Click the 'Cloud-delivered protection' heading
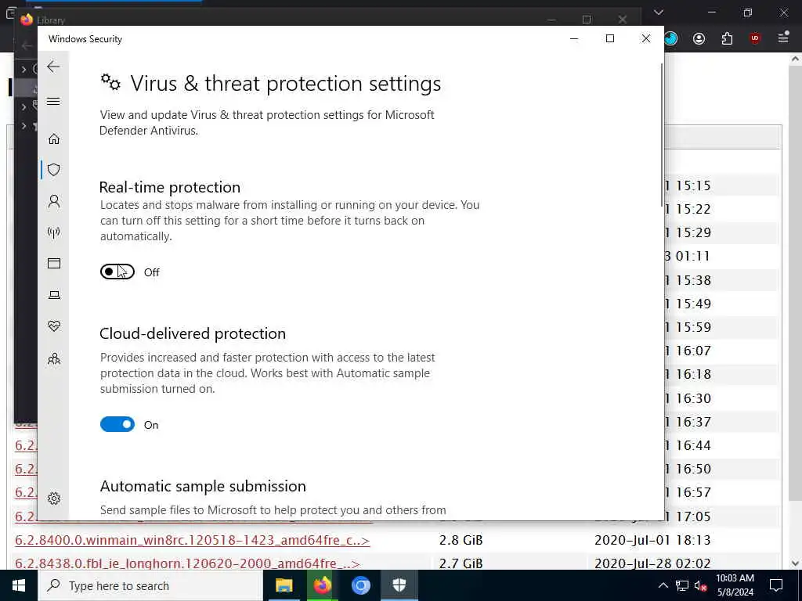Screen dimensions: 802x601 (193, 333)
